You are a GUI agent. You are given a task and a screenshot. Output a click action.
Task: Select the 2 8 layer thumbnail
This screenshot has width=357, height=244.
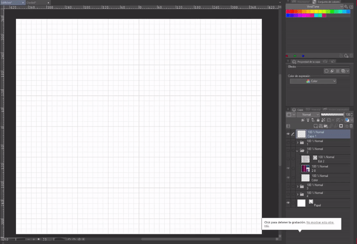click(305, 168)
